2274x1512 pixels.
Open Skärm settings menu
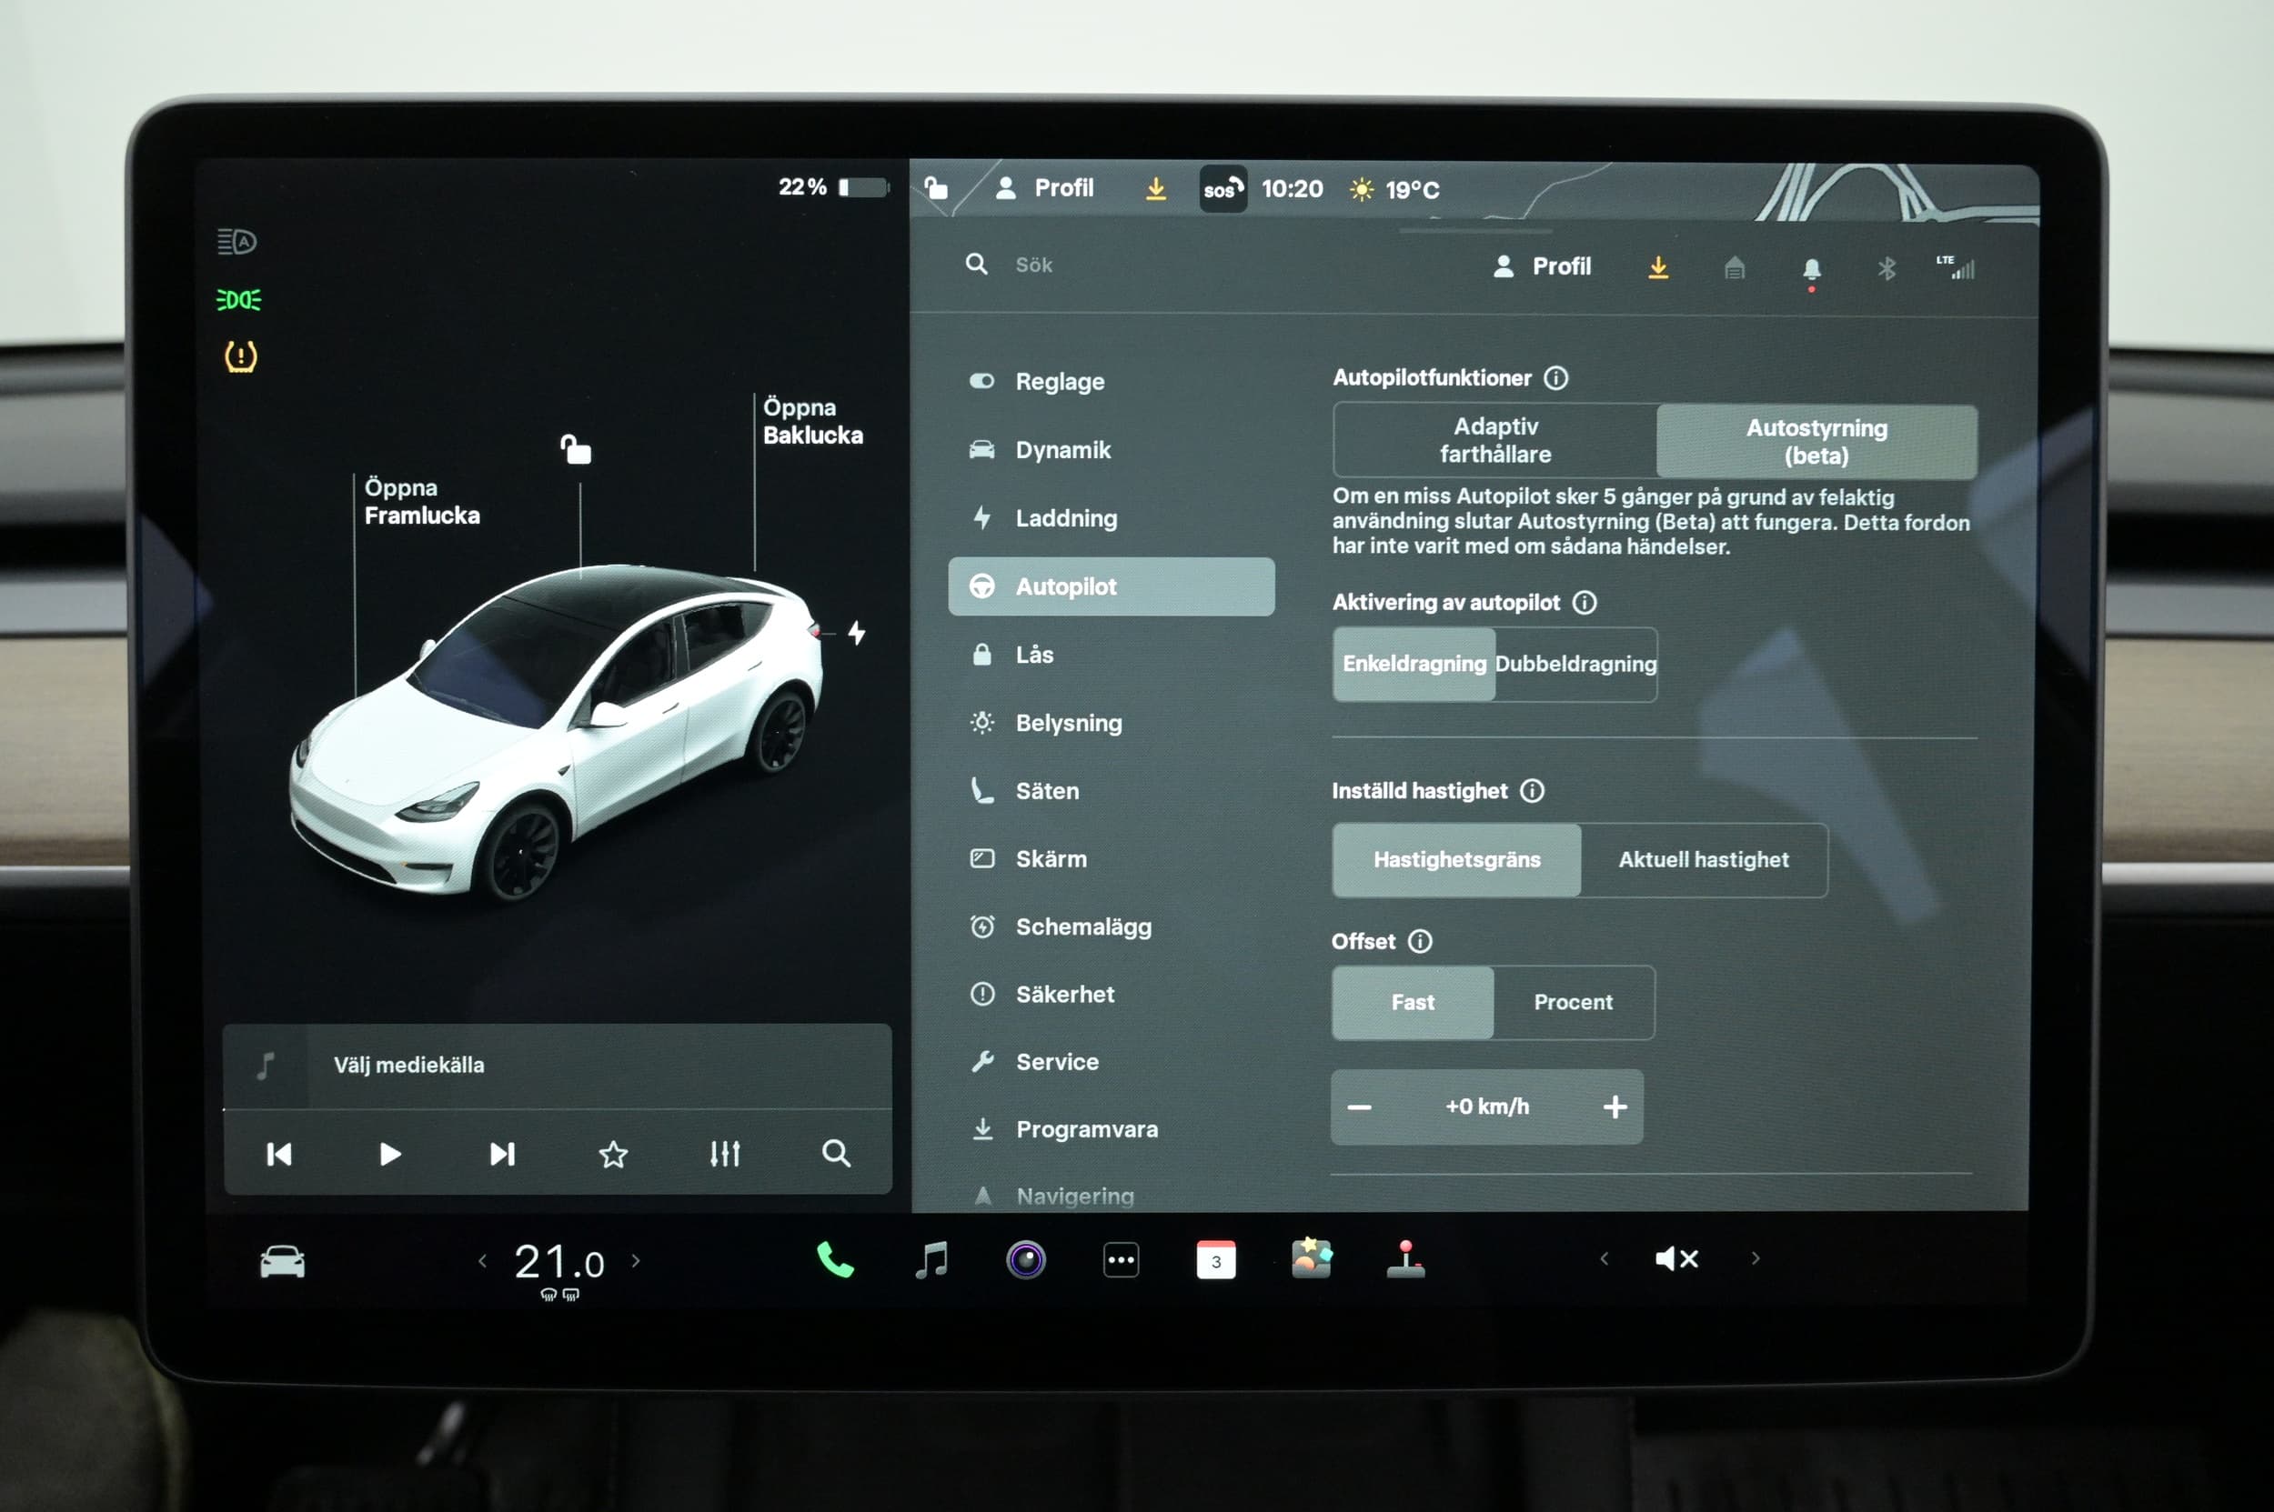pyautogui.click(x=1112, y=859)
